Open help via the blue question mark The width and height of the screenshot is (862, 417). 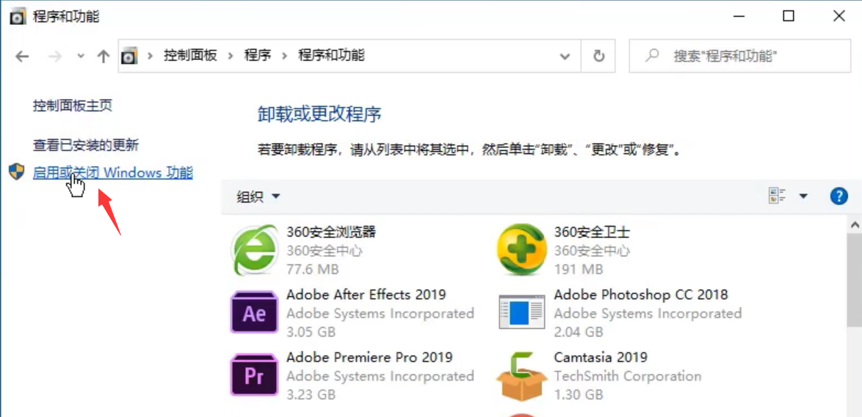(839, 196)
